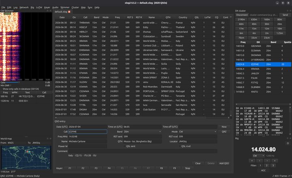
Task: Select the 4X6TU cluster spot
Action: pyautogui.click(x=263, y=92)
